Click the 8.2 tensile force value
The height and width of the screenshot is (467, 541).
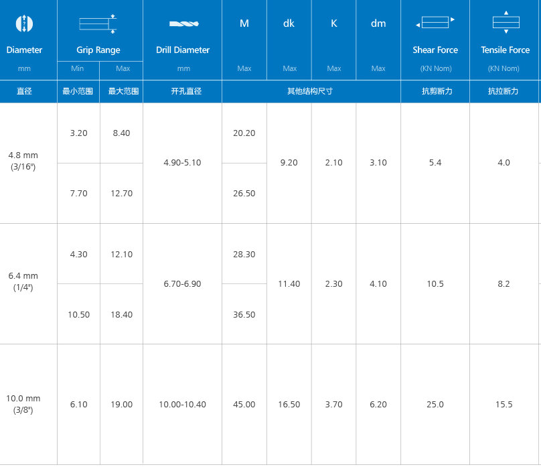pos(504,284)
